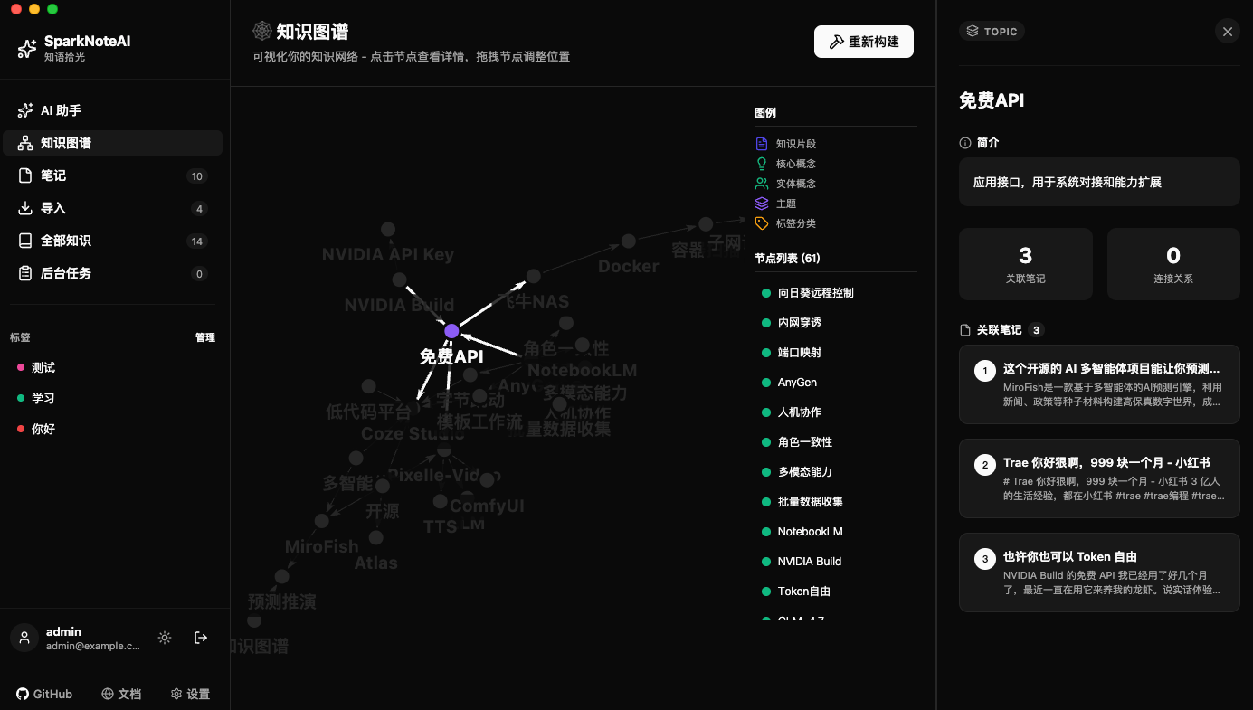Click the logout icon beside admin
Viewport: 1253px width, 710px height.
pyautogui.click(x=201, y=638)
